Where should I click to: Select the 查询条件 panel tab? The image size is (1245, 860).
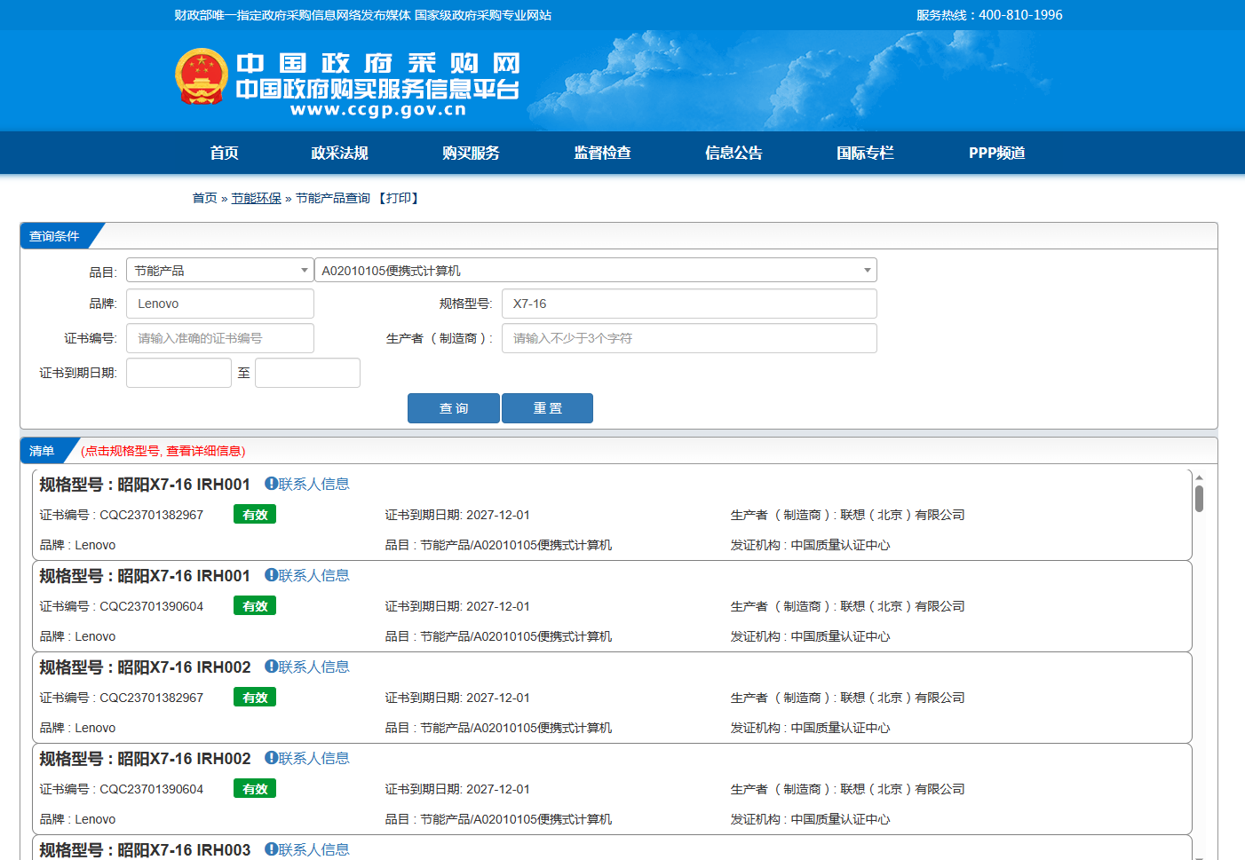(55, 236)
